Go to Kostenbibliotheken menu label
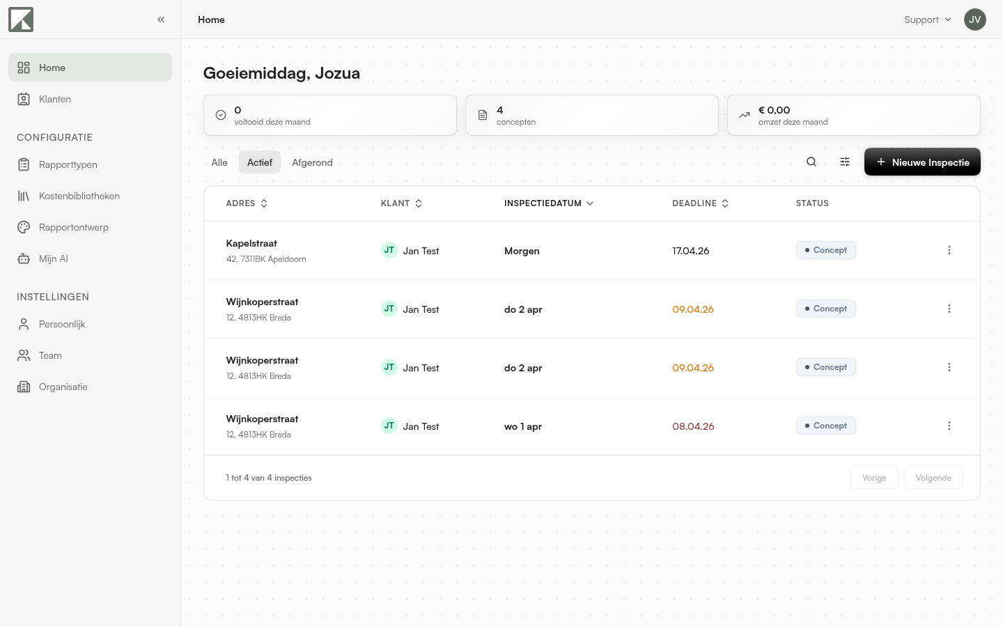1003x627 pixels. coord(79,196)
